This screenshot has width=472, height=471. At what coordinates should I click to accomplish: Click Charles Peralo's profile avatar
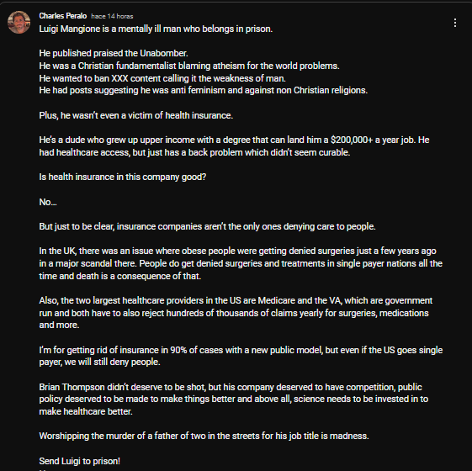click(x=19, y=22)
